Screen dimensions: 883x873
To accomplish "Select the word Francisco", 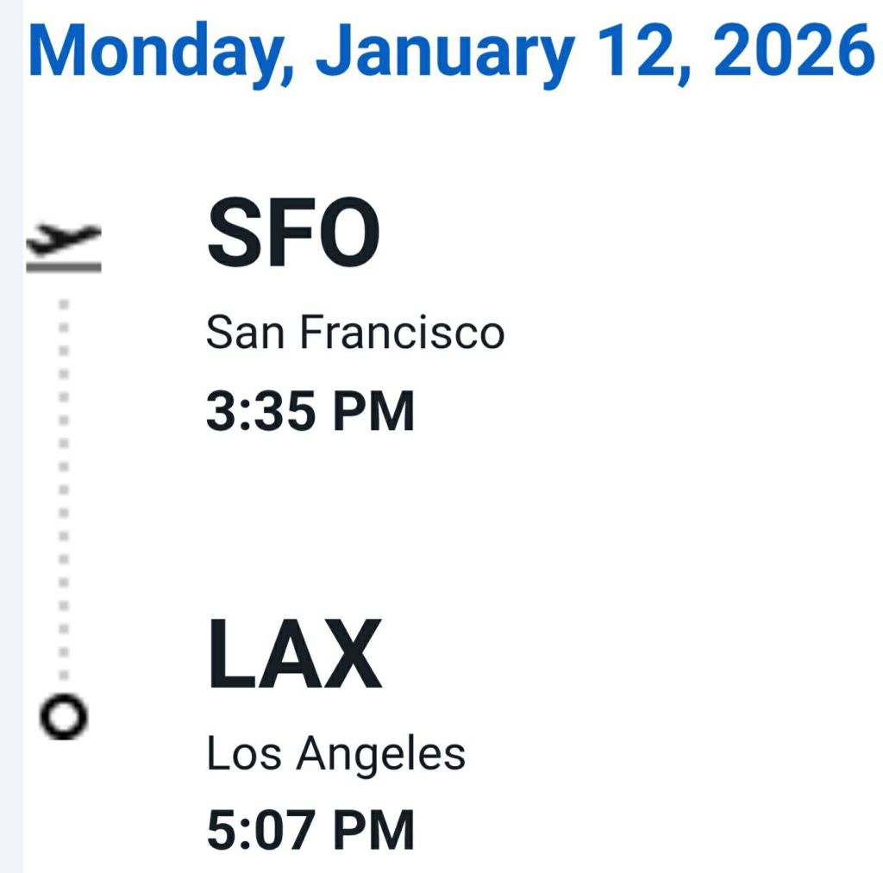I will pyautogui.click(x=402, y=333).
